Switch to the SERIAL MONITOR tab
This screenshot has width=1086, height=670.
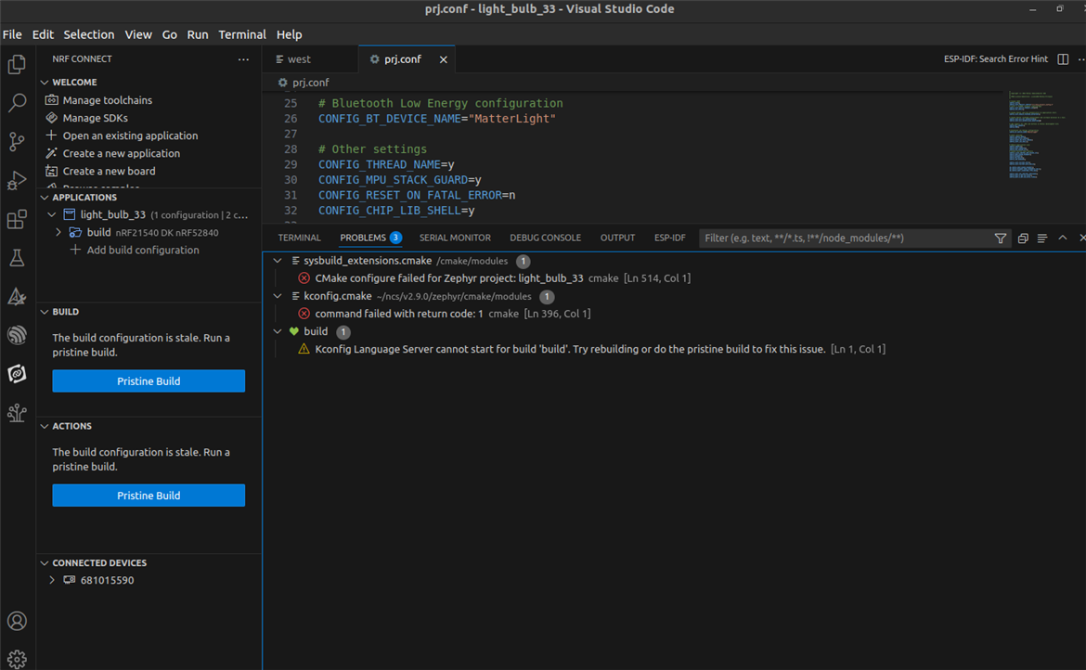point(455,238)
